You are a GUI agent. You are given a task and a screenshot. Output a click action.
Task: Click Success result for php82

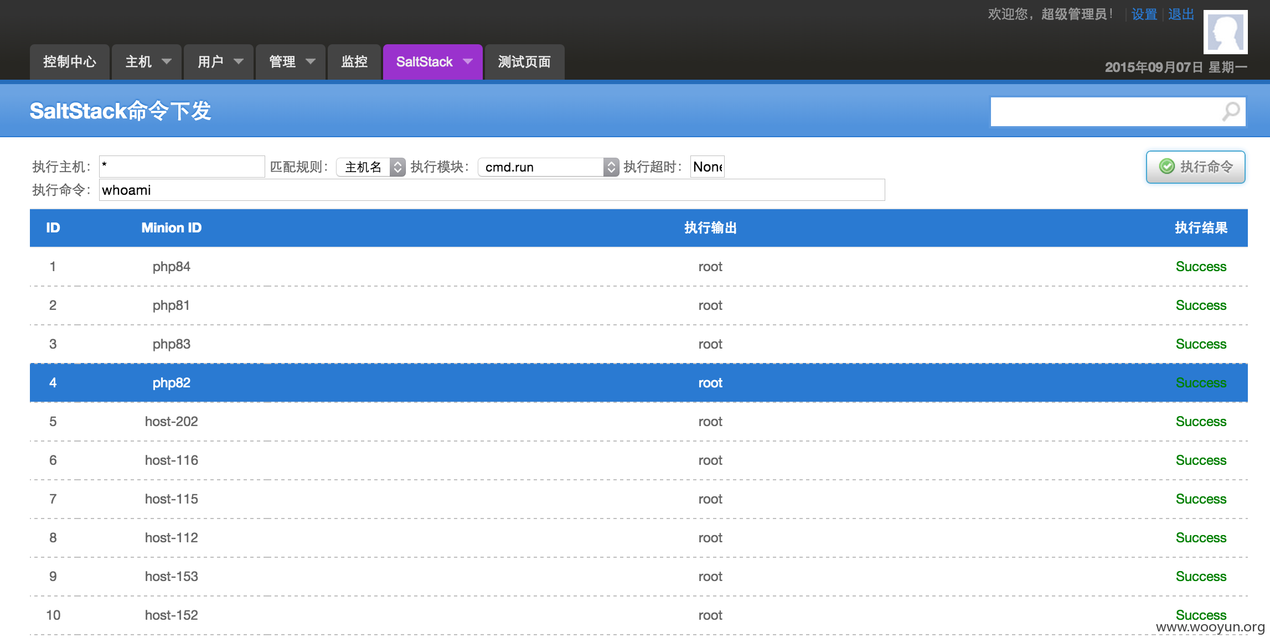1201,383
